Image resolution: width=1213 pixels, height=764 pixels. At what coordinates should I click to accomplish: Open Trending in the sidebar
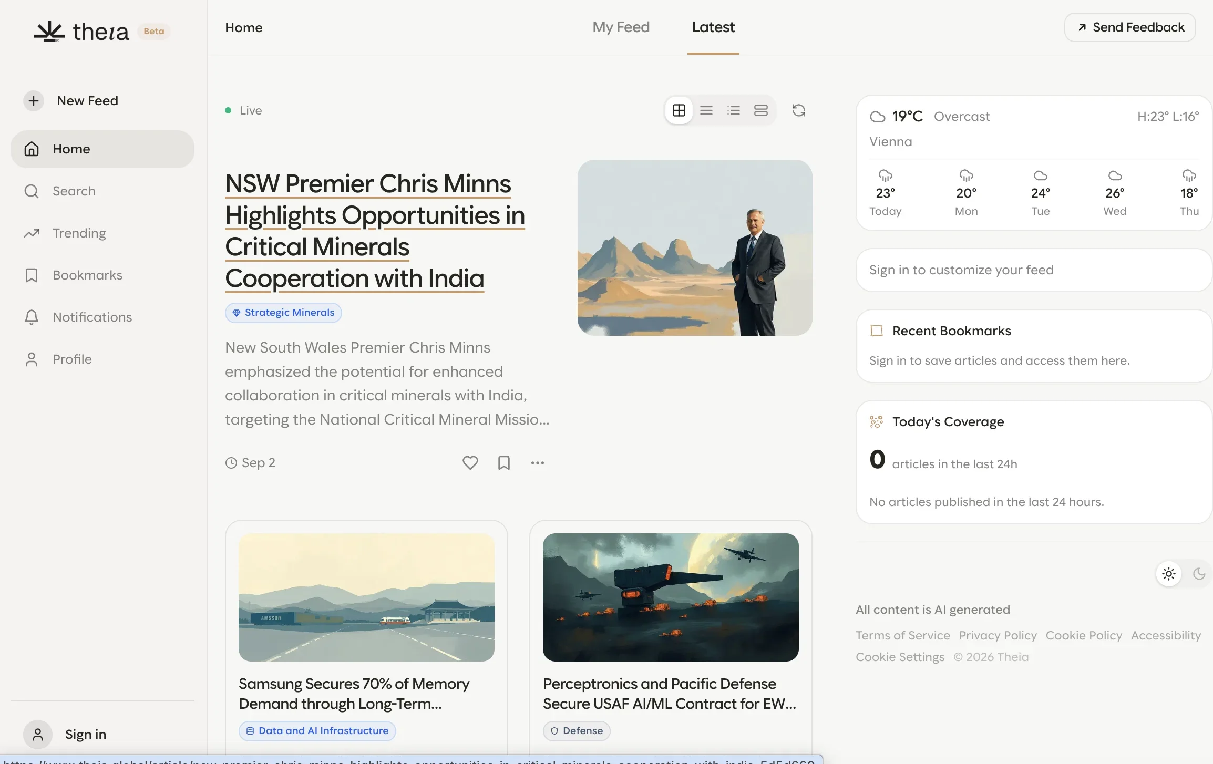pyautogui.click(x=102, y=233)
